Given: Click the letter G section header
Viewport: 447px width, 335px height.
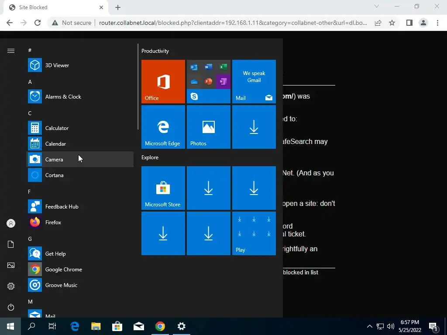Looking at the screenshot, I should point(30,239).
